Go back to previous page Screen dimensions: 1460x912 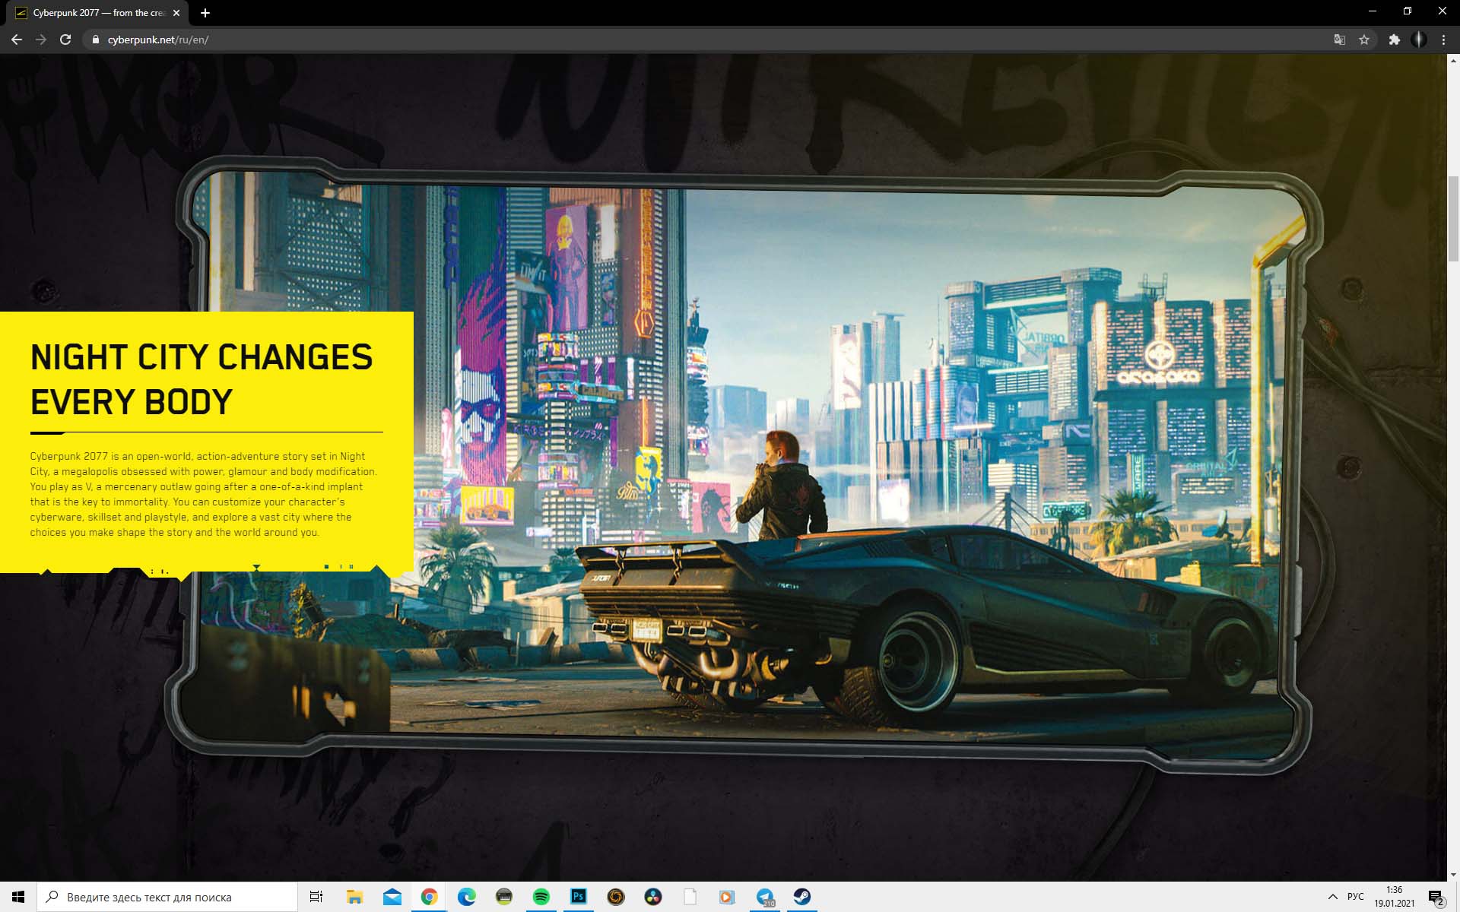tap(17, 40)
